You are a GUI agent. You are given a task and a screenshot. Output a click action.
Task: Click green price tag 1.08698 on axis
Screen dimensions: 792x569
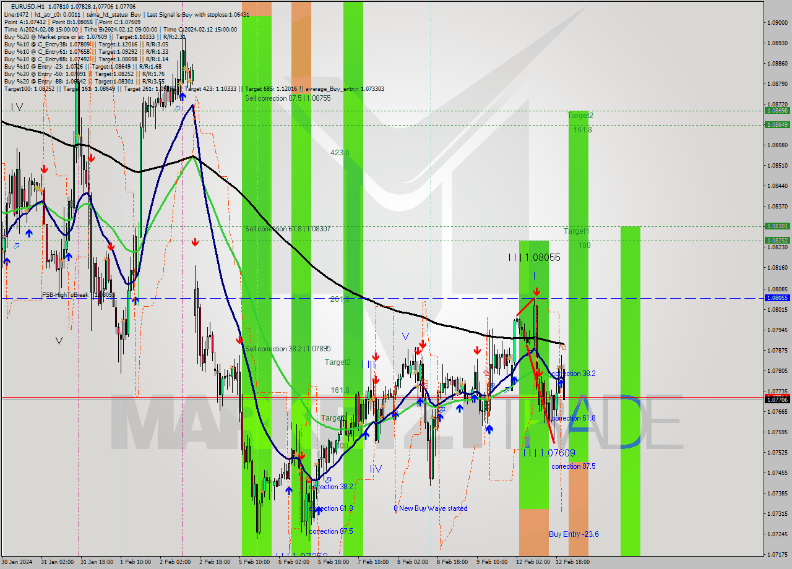click(777, 110)
